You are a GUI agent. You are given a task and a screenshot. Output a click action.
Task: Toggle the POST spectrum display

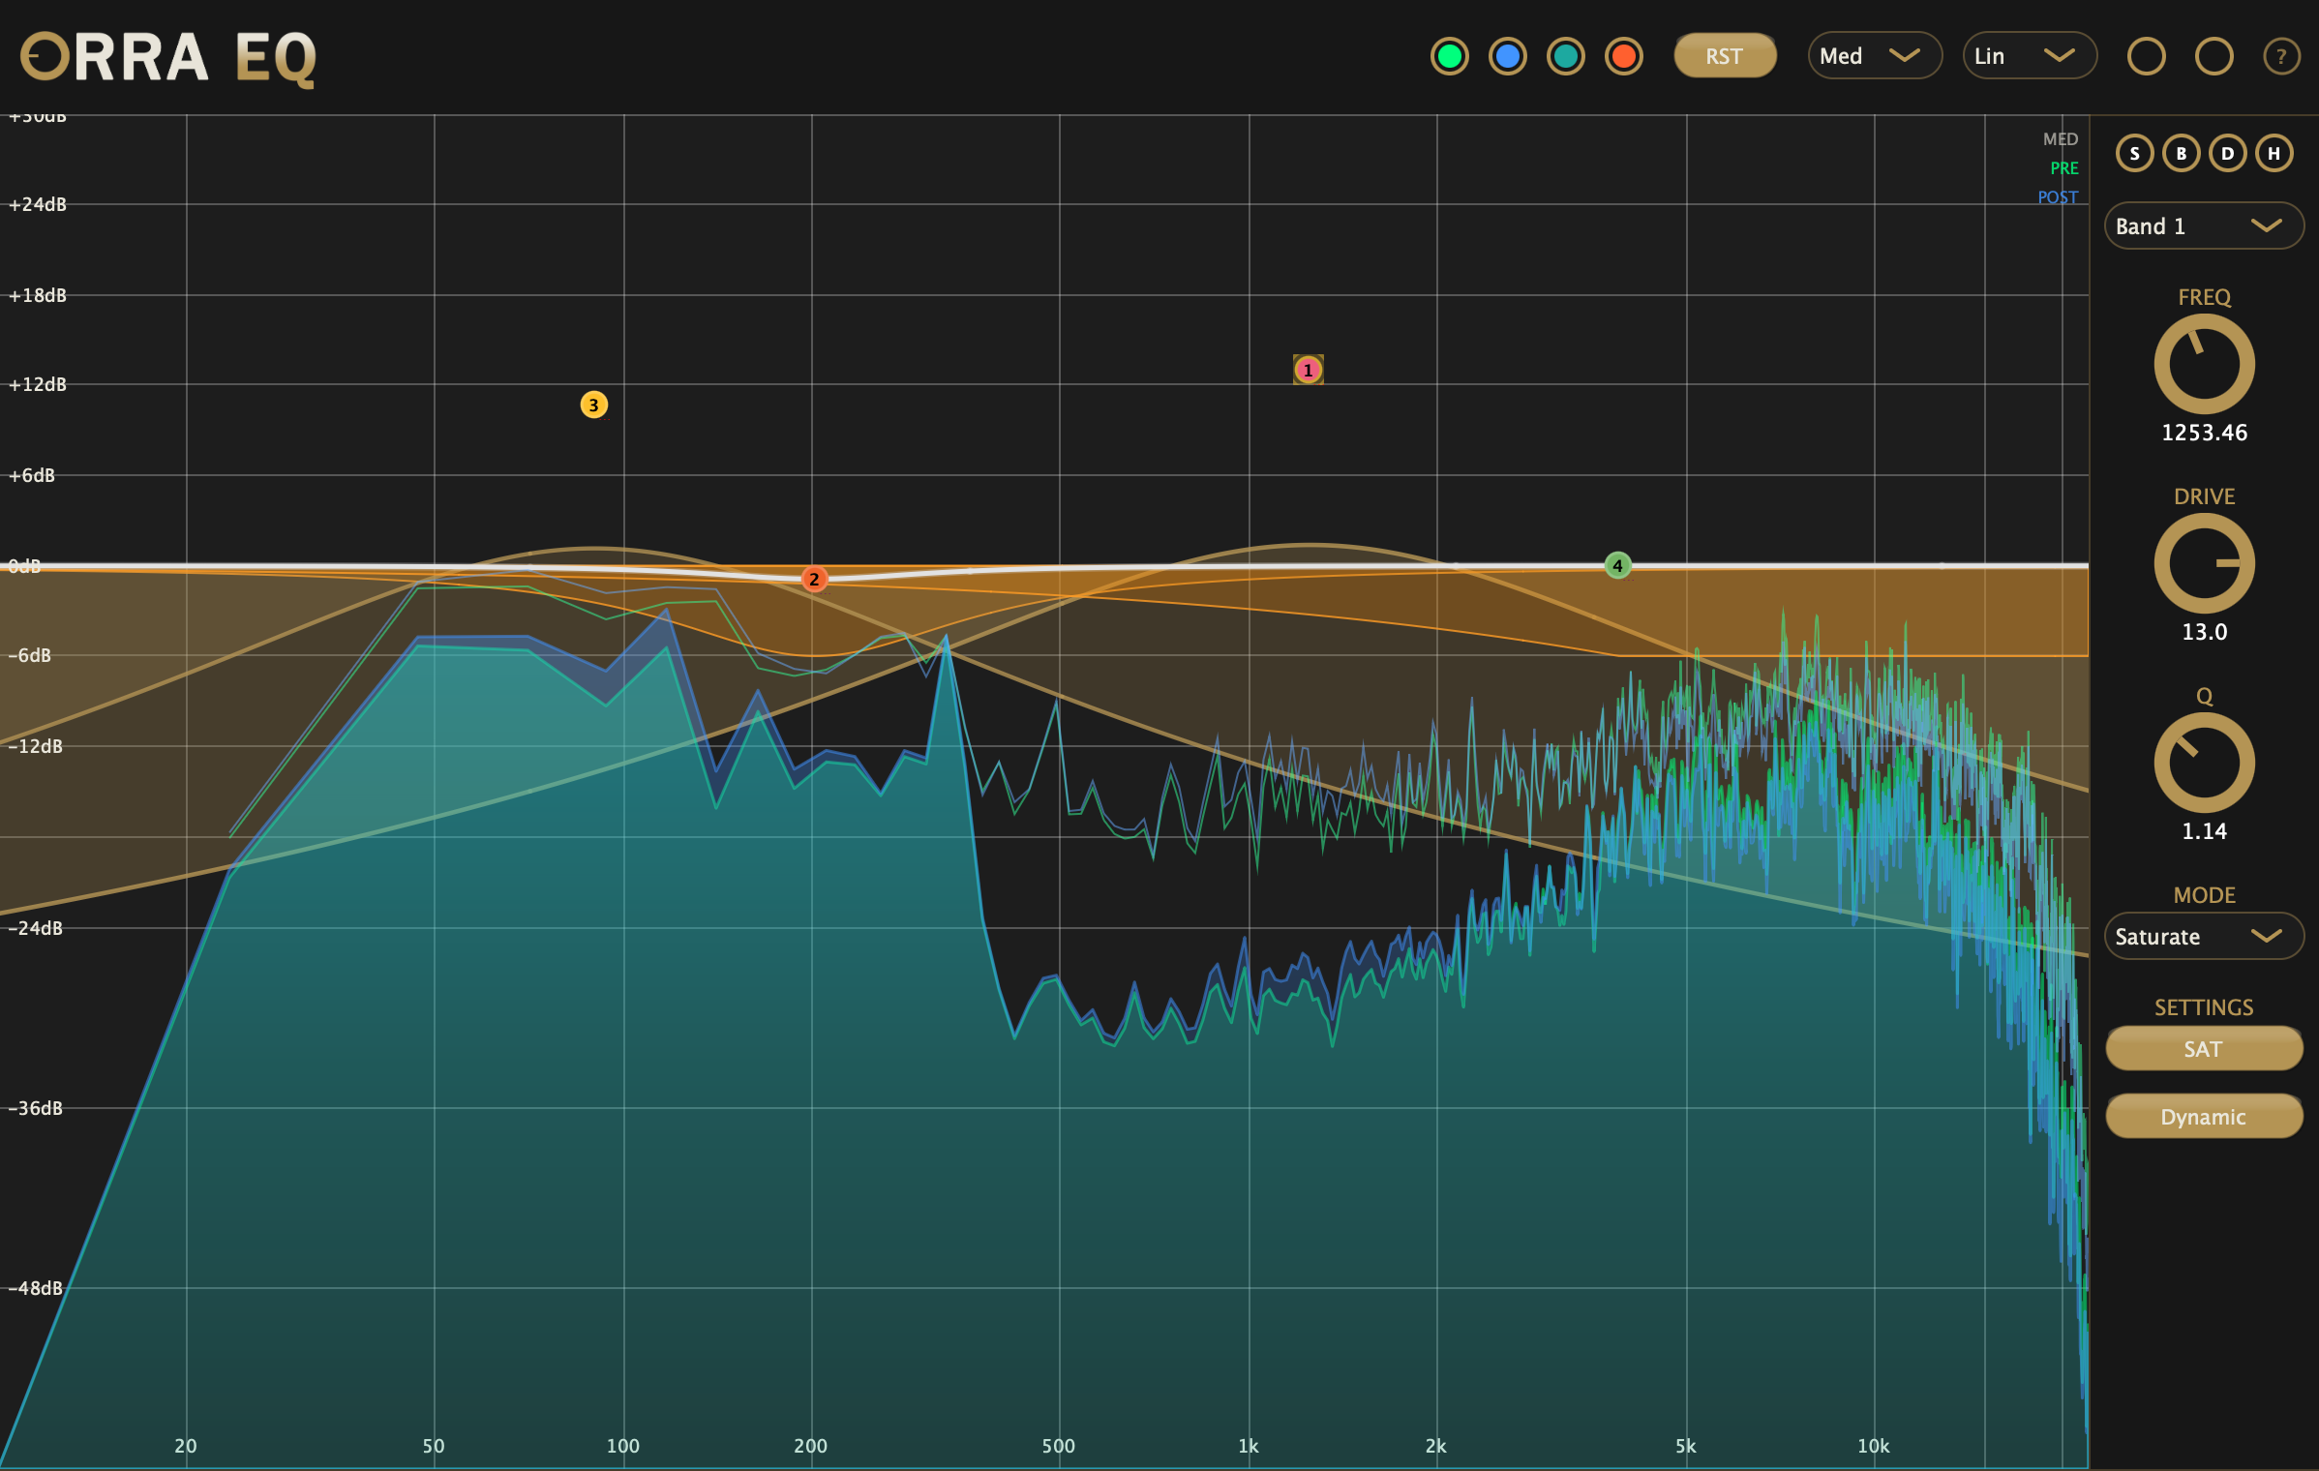pyautogui.click(x=2059, y=196)
